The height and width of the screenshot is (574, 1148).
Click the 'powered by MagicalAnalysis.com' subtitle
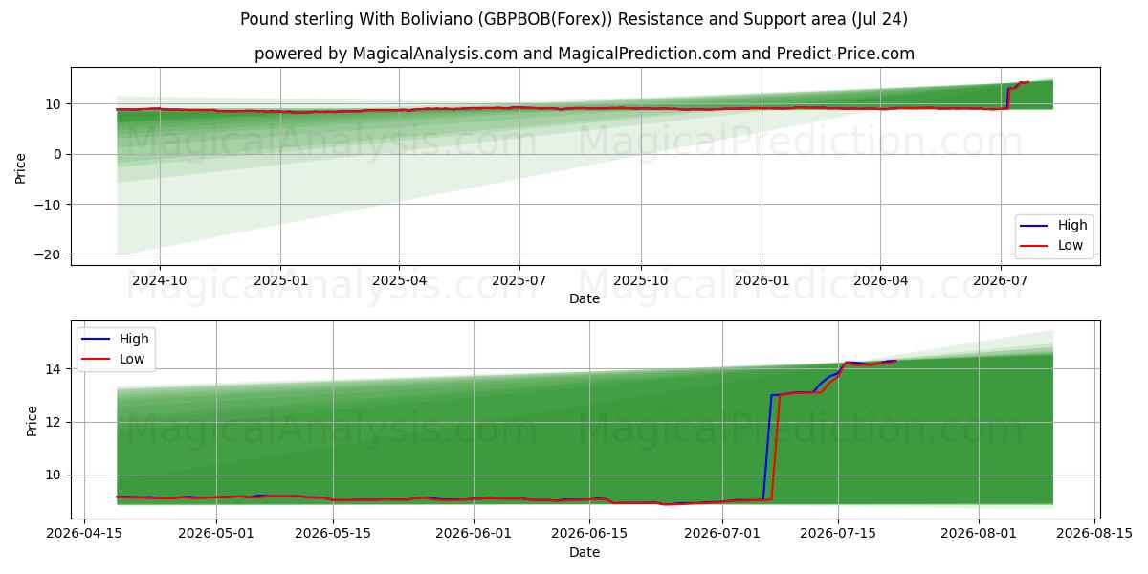[x=585, y=54]
